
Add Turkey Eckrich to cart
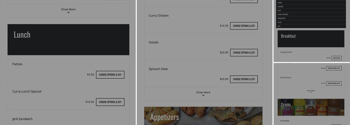click(336, 58)
